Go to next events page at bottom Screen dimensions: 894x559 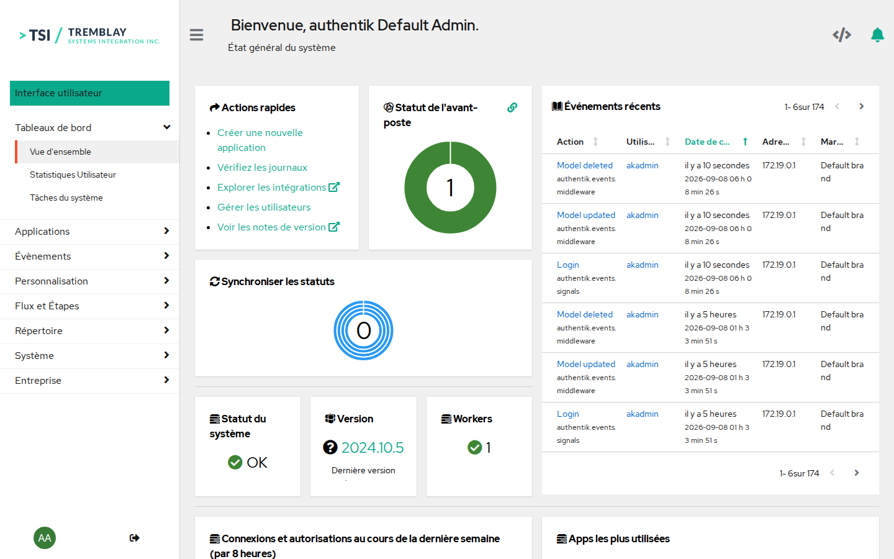pos(857,473)
